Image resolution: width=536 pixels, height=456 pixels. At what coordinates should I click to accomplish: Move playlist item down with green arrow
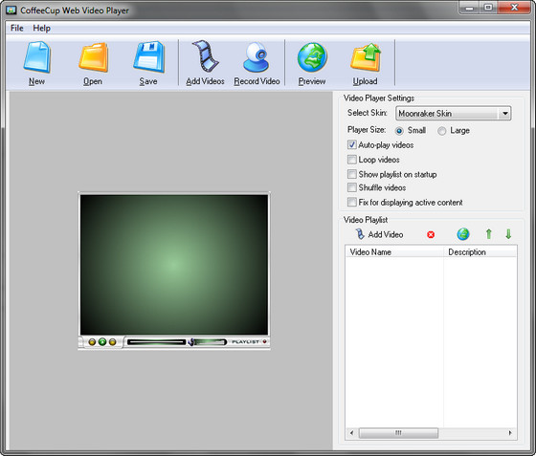[x=508, y=234]
